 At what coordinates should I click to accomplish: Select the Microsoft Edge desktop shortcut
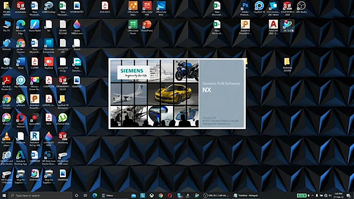[21, 27]
